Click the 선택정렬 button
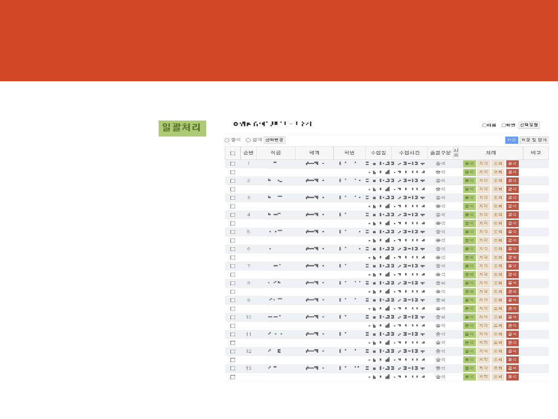 pyautogui.click(x=529, y=125)
